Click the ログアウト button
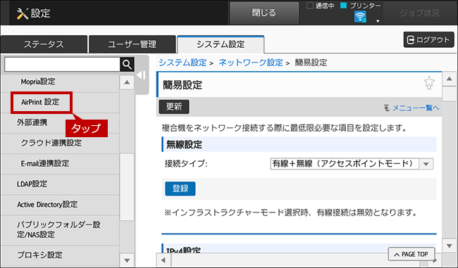Viewport: 458px width, 268px height. point(429,39)
